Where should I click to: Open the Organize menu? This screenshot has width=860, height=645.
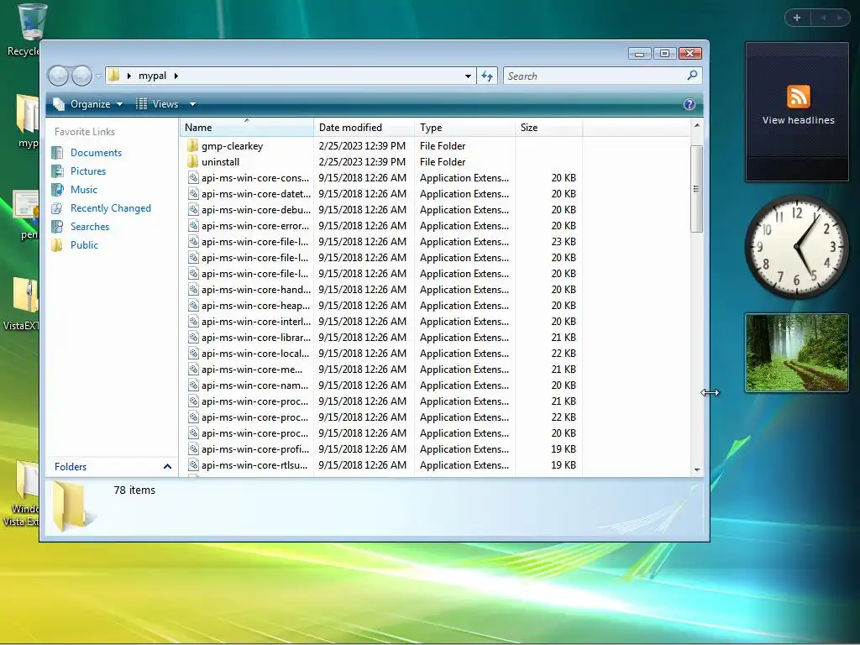coord(87,104)
